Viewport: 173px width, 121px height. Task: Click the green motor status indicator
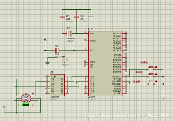[26, 105]
